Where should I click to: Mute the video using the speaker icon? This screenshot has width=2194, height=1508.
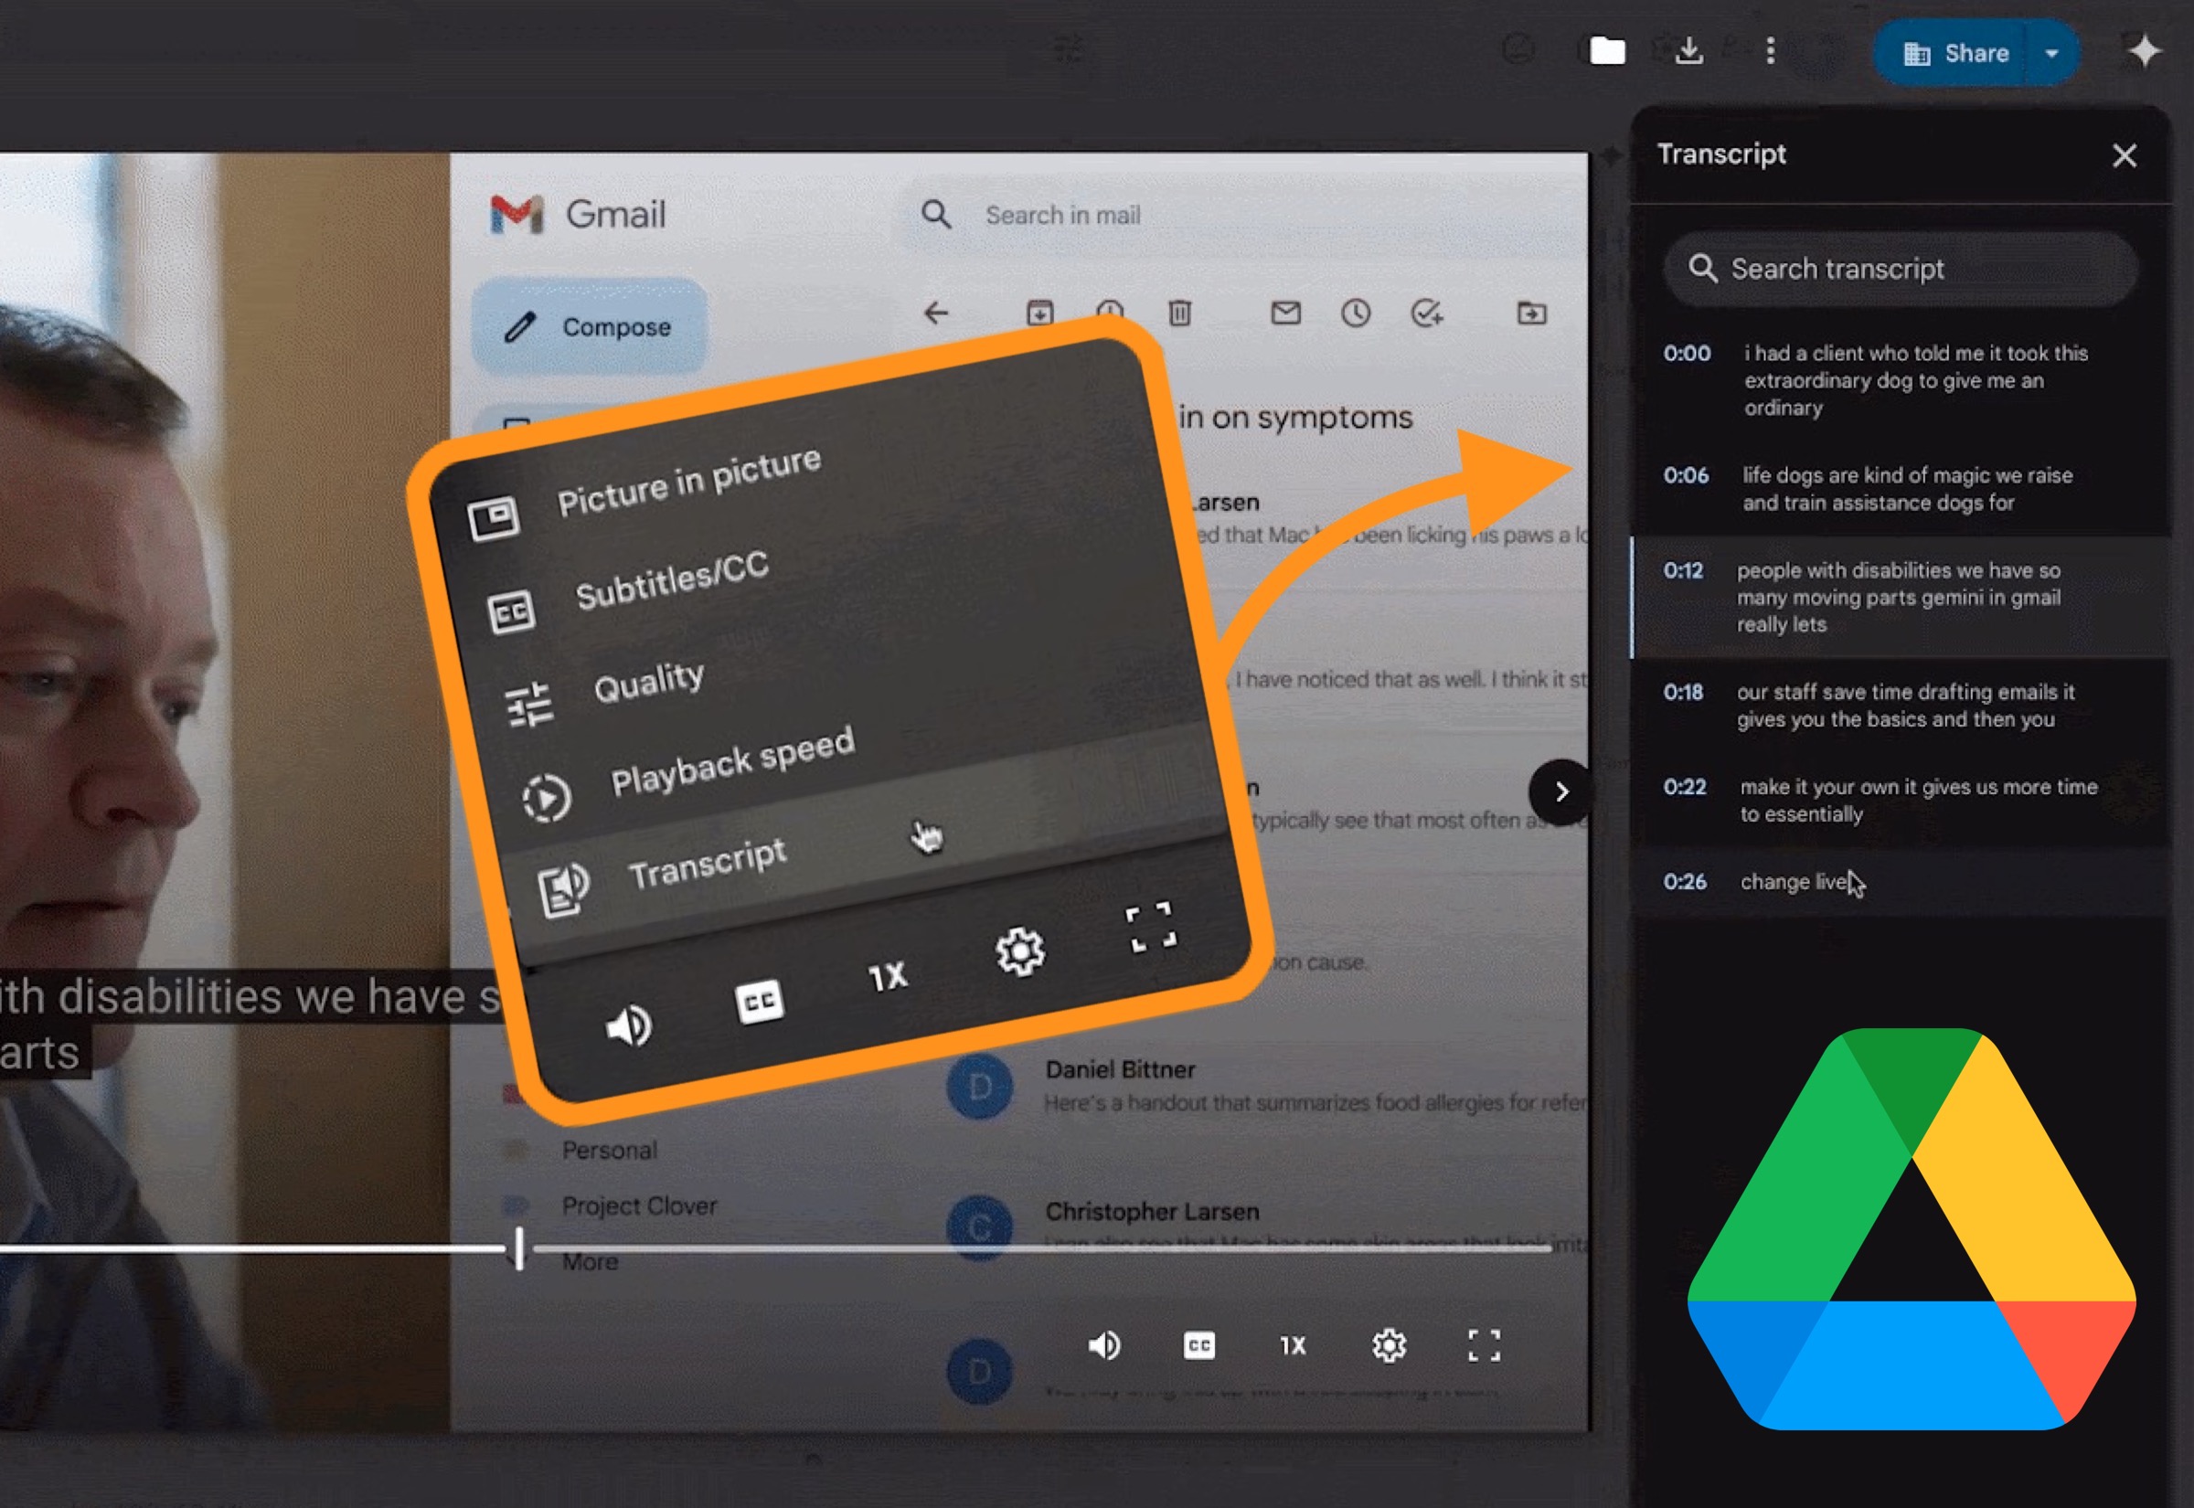(x=629, y=1028)
